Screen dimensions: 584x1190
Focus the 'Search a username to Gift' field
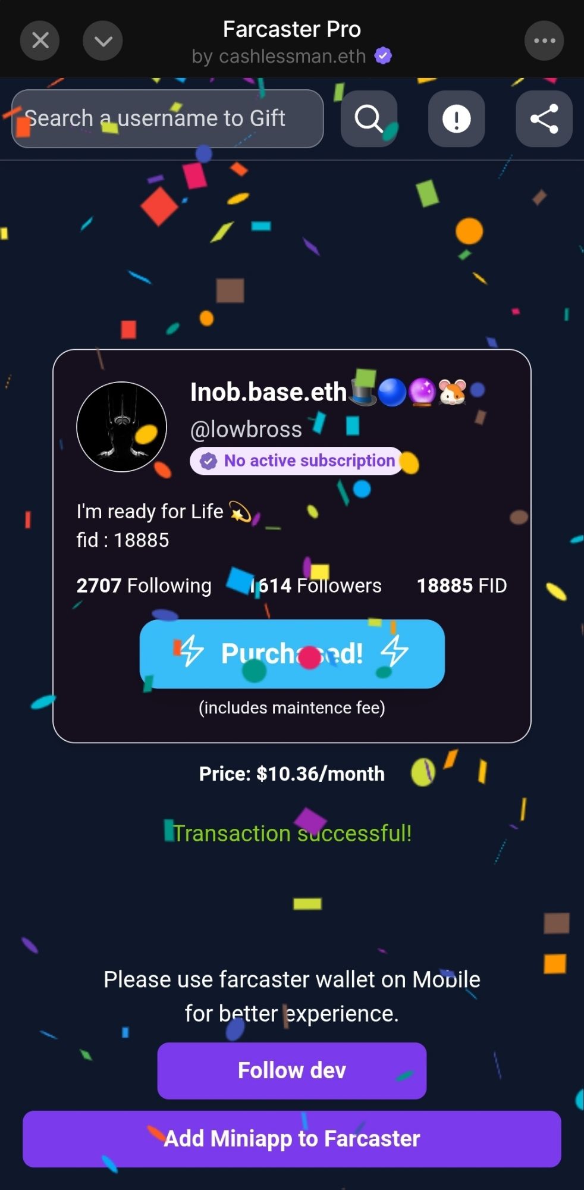[x=168, y=118]
